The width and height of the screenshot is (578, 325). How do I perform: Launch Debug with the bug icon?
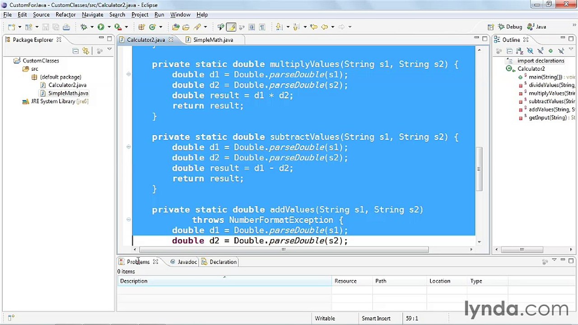[84, 27]
